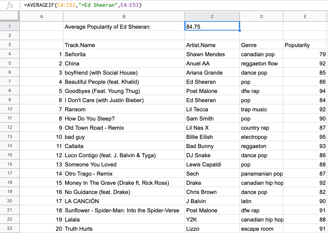Click the Bad Bunny artist cell
The image size is (328, 233).
click(x=212, y=146)
